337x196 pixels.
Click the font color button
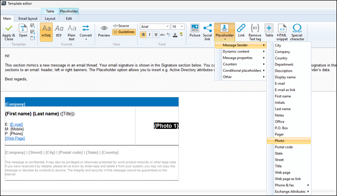click(x=175, y=34)
